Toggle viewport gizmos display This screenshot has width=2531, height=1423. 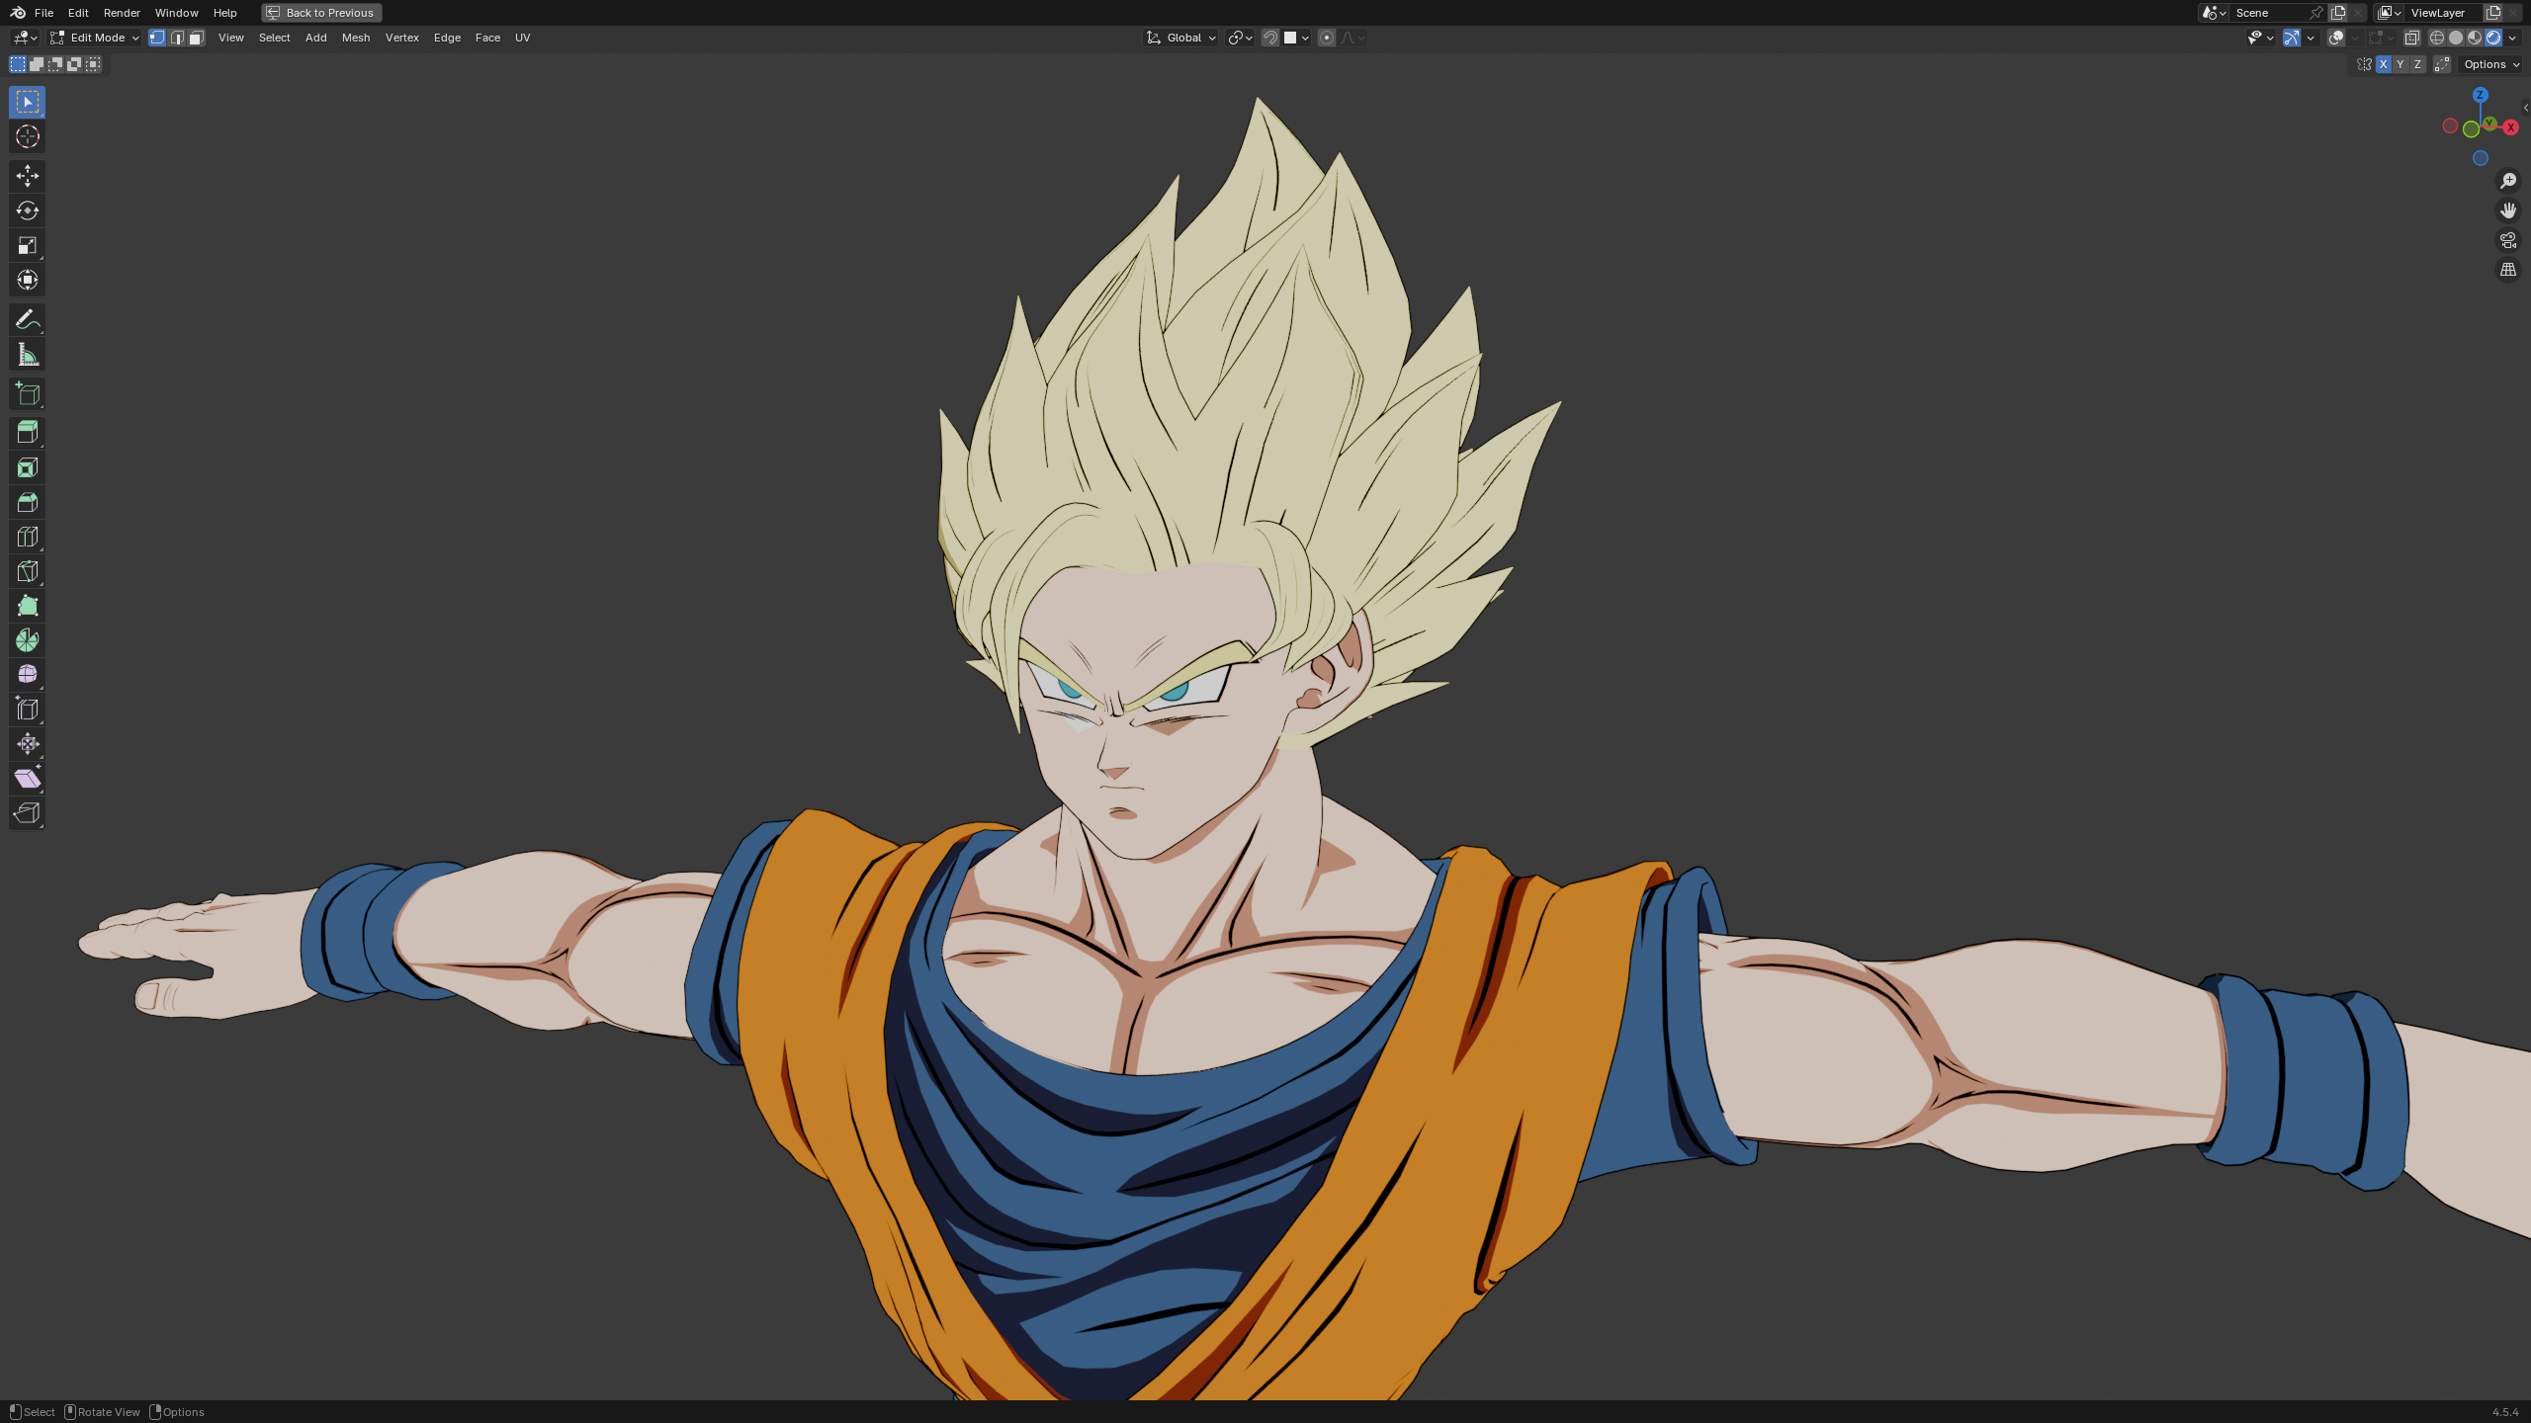[2292, 38]
